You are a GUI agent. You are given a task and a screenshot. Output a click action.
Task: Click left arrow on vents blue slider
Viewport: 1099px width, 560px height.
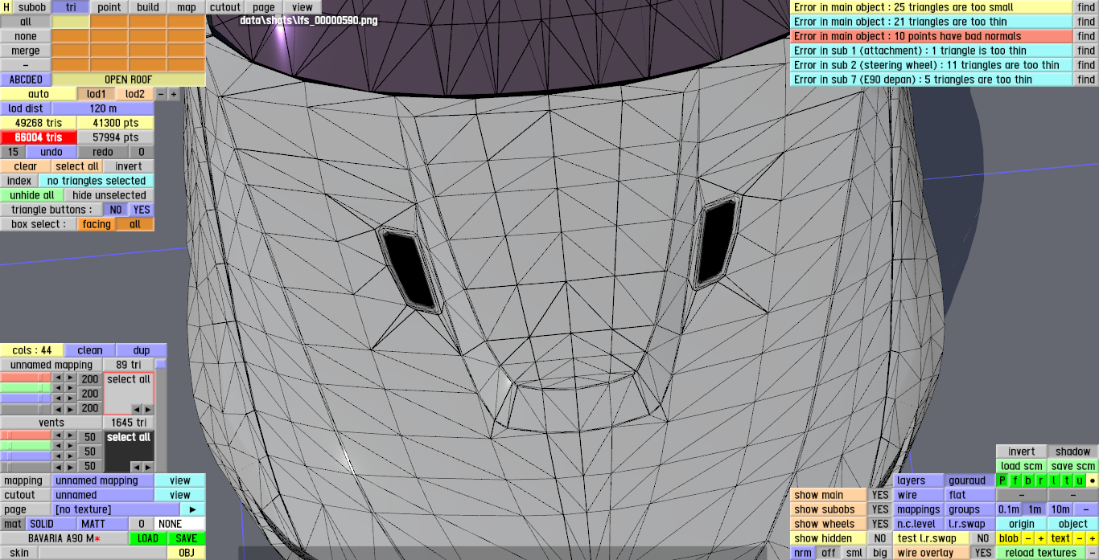tap(58, 456)
